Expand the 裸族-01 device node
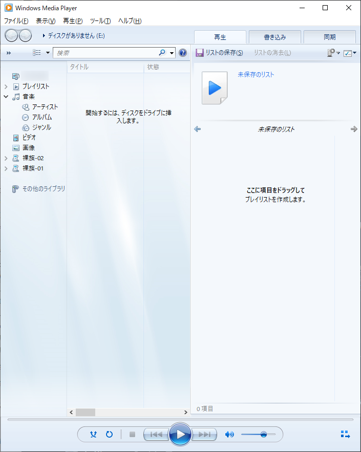 click(x=6, y=168)
